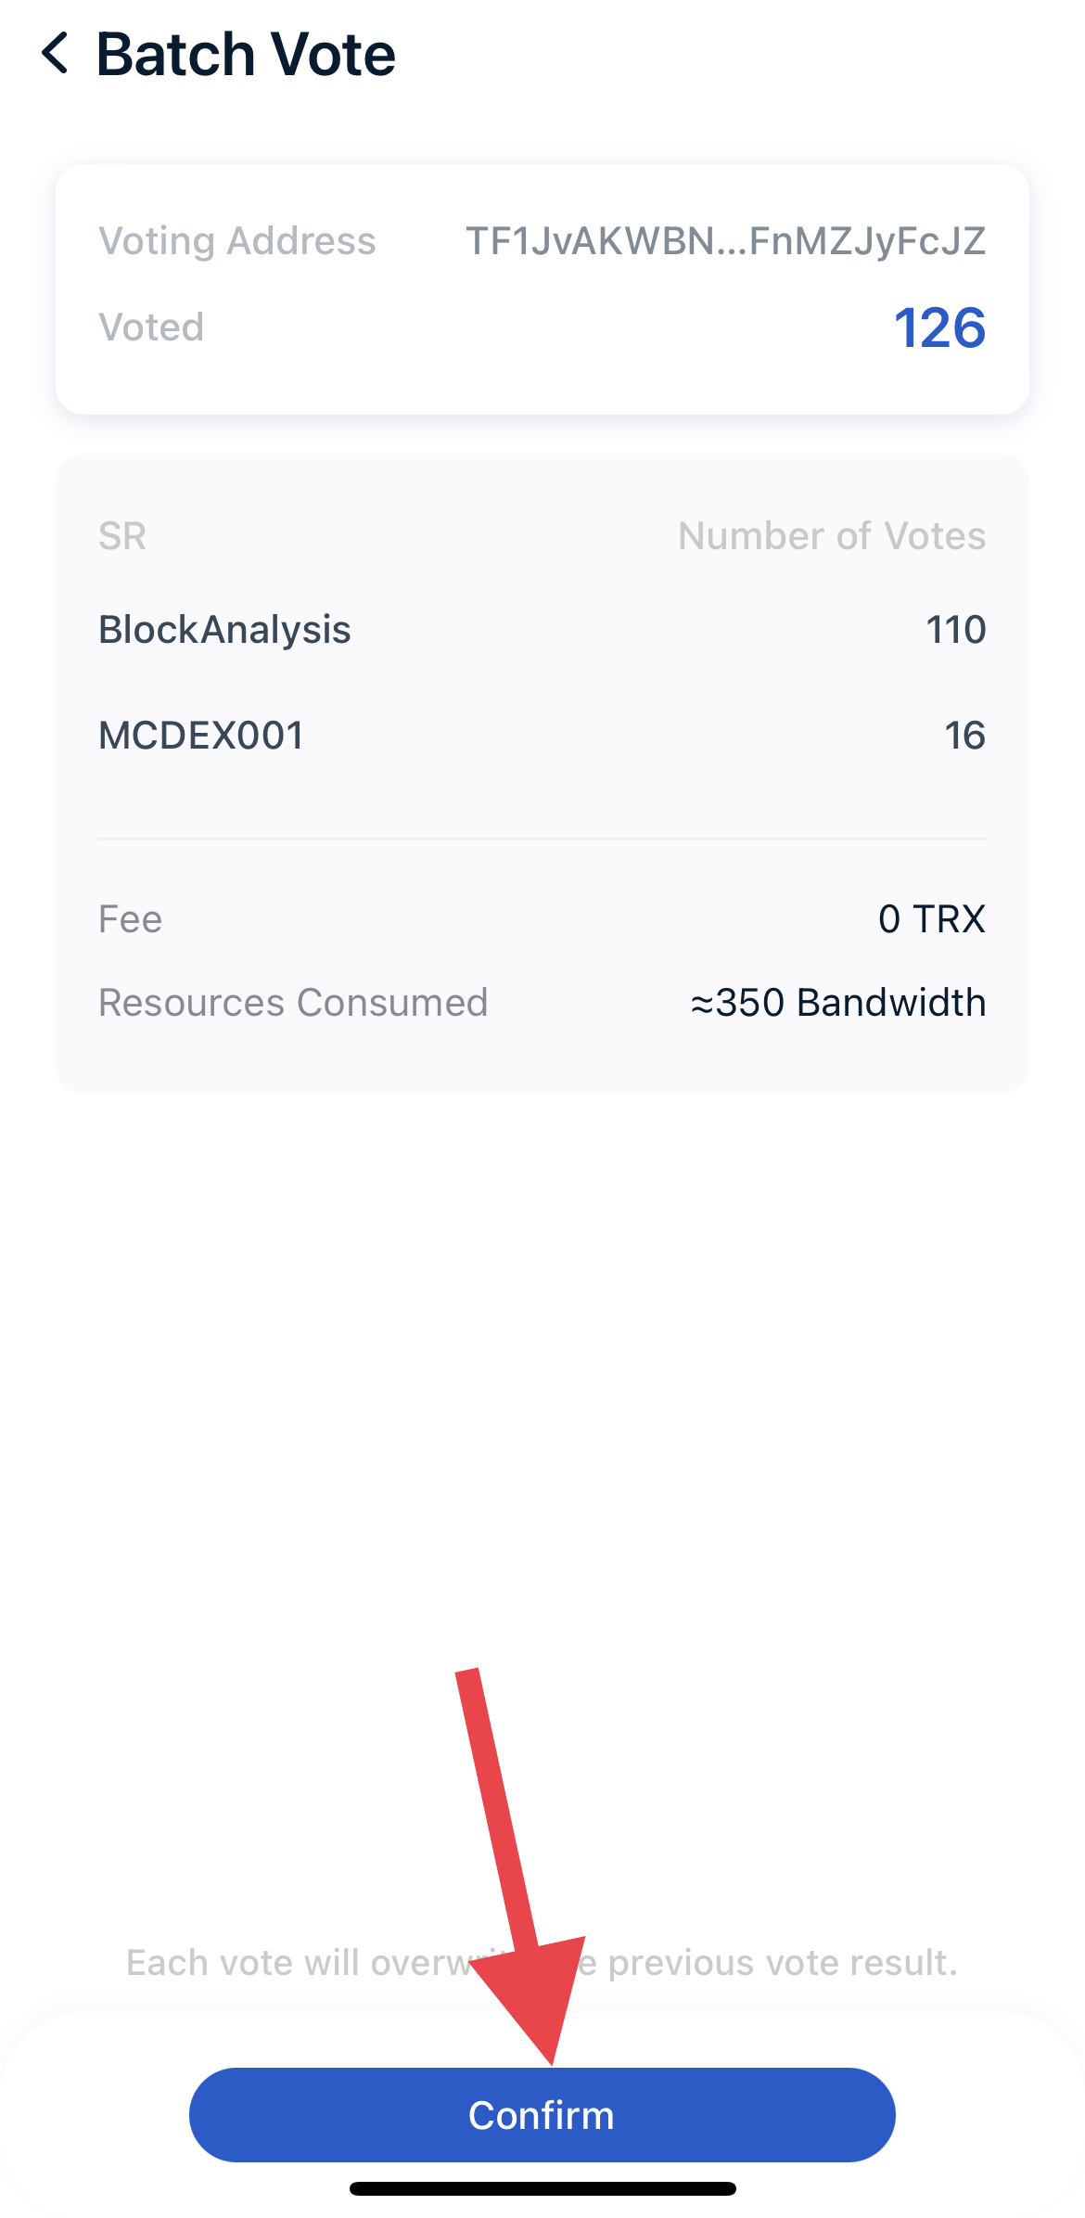Tap the Voted total 126
Viewport: 1085px width, 2218px height.
point(939,327)
